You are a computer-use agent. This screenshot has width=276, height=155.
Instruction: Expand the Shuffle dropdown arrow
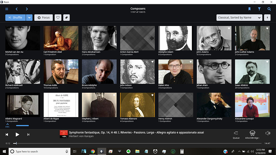point(29,18)
